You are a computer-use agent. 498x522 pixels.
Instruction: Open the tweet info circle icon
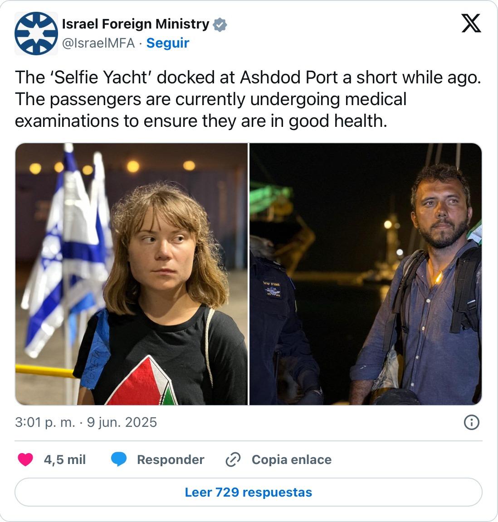pos(471,422)
